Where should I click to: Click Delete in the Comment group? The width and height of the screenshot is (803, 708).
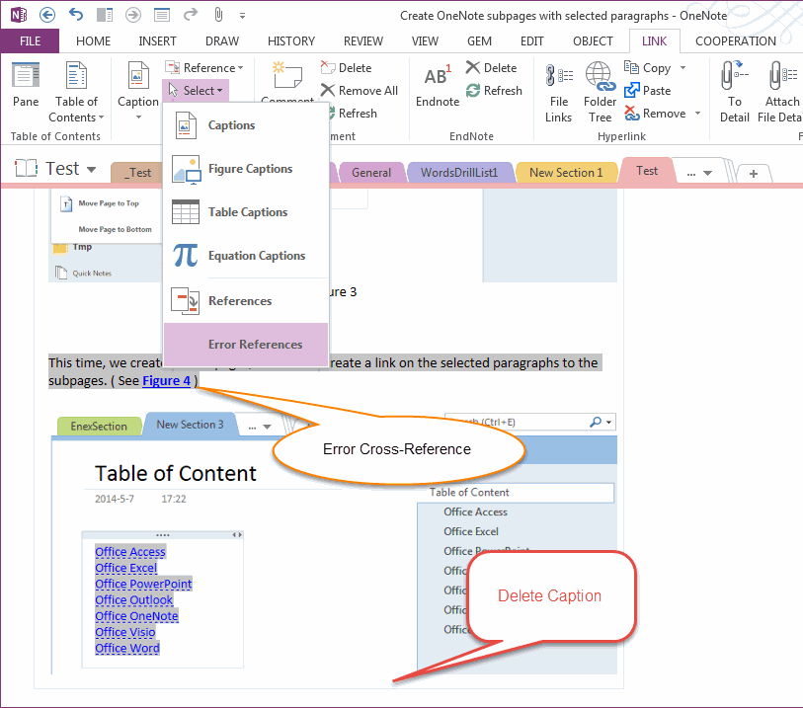347,67
